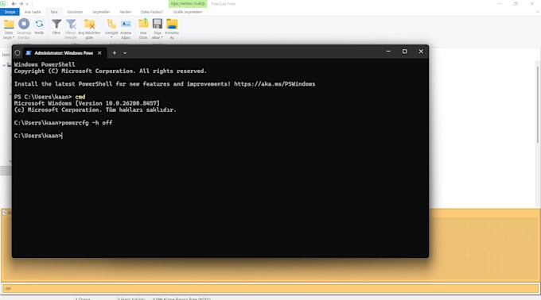Click the PowerShell tab icon
Screen dimensions: 541x300
(x=29, y=53)
